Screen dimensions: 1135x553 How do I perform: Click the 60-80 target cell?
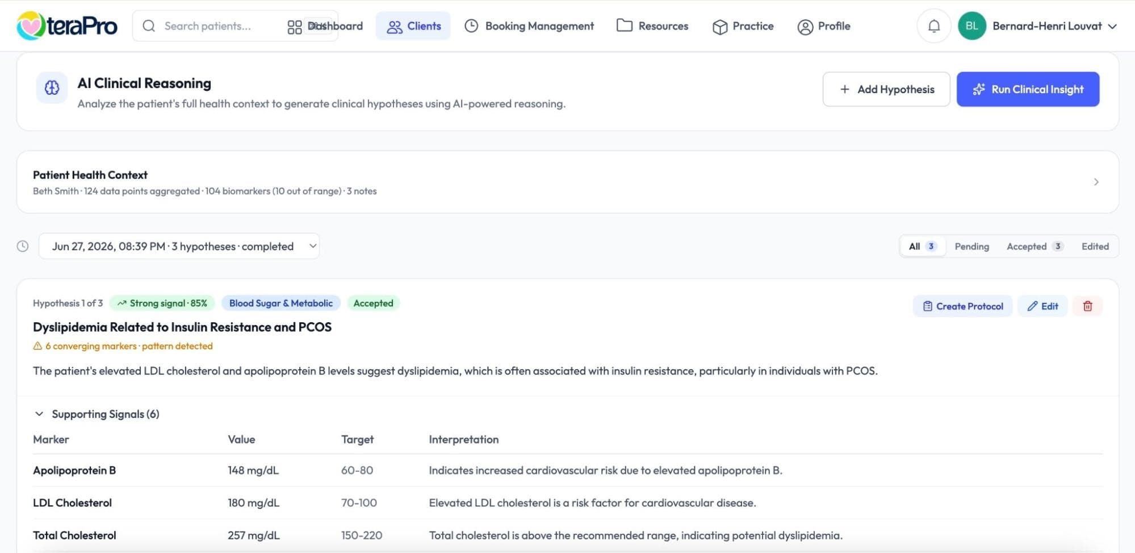357,470
